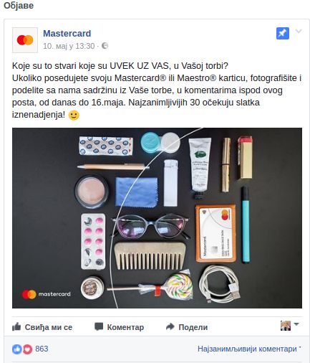The image size is (310, 363).
Task: Open the 863 reactions count list
Action: click(42, 349)
